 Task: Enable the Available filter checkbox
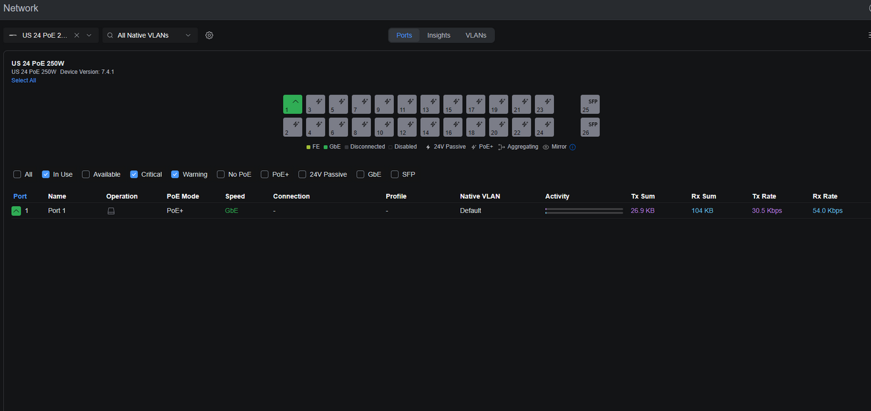pos(86,174)
